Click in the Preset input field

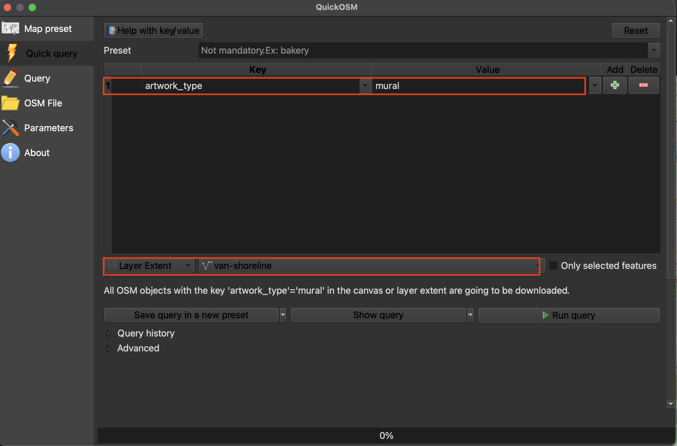point(423,50)
